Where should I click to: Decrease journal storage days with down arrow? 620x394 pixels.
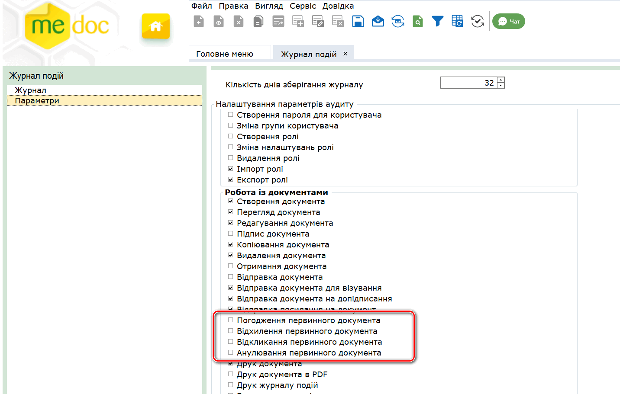(501, 85)
